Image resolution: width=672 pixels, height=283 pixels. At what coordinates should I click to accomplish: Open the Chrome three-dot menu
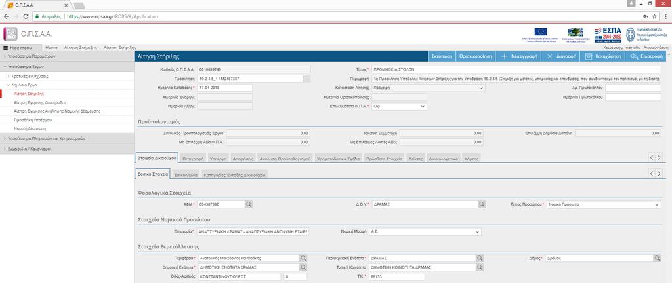(x=665, y=16)
